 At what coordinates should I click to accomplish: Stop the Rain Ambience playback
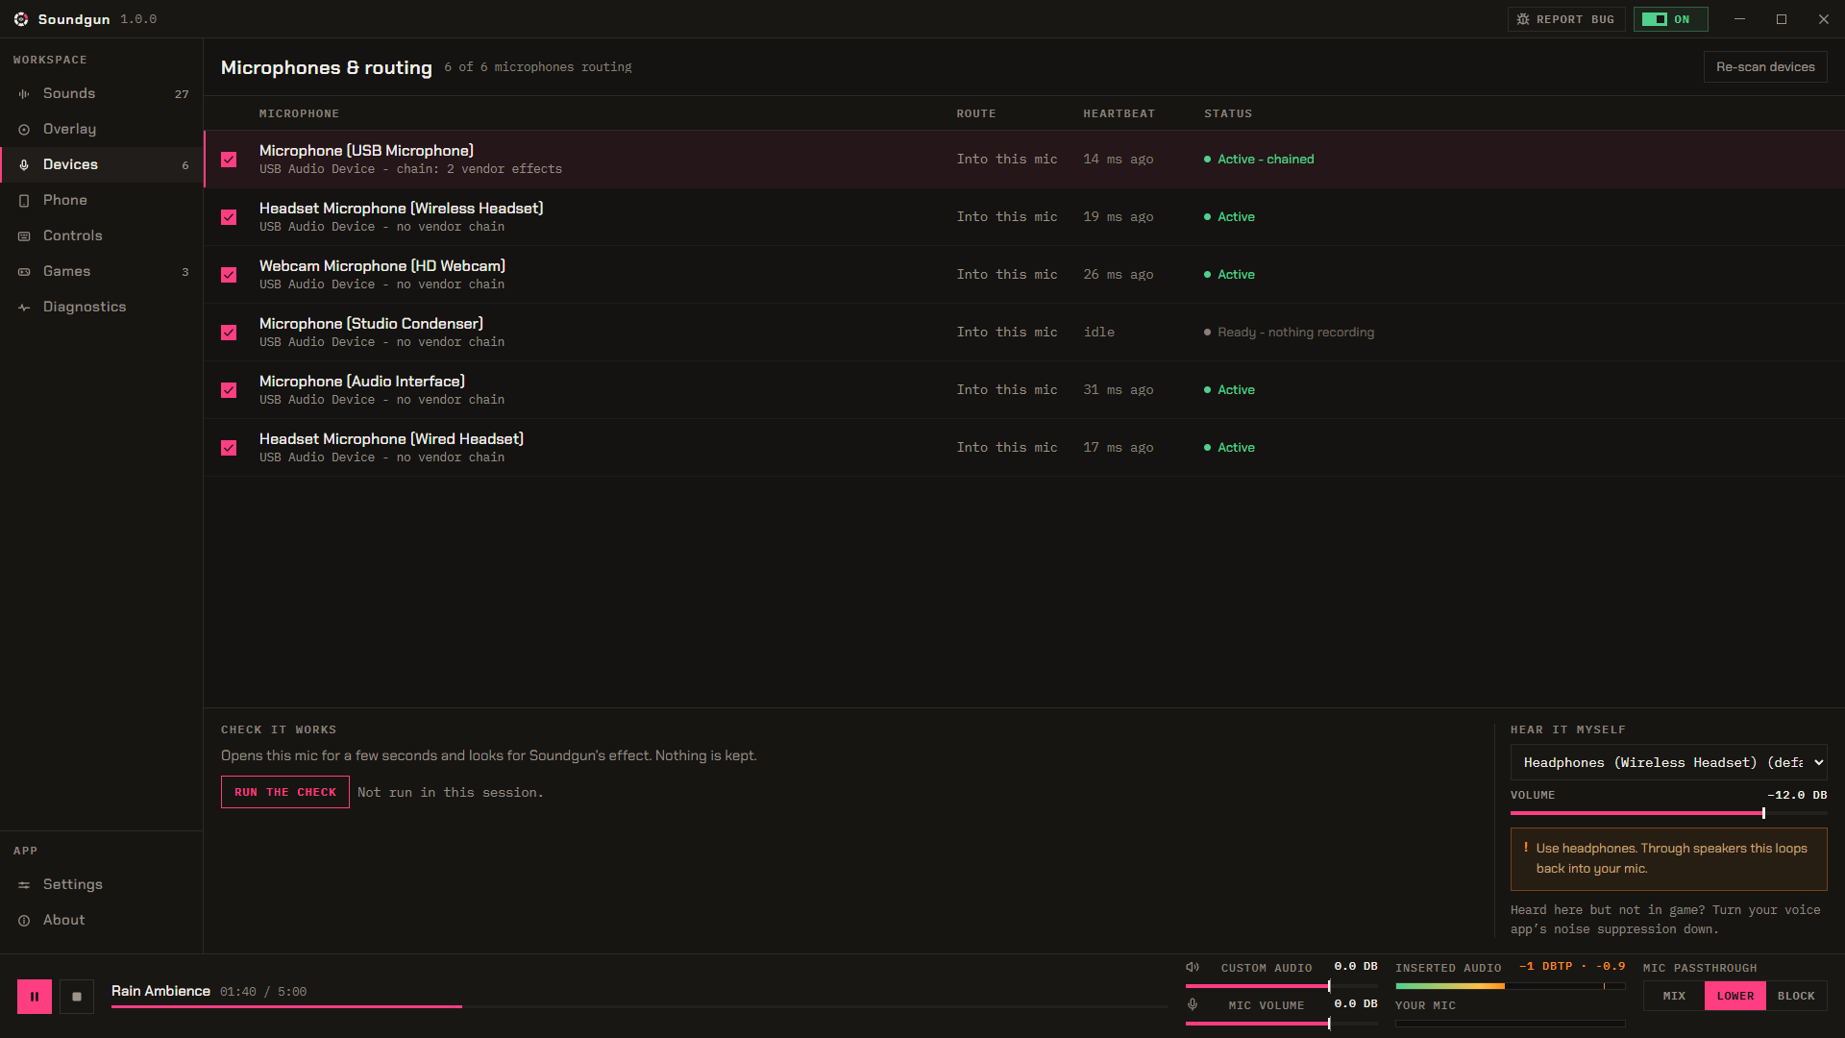[77, 997]
